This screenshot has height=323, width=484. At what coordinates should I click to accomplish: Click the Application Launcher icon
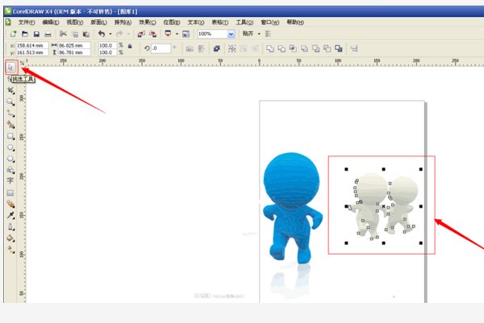168,34
